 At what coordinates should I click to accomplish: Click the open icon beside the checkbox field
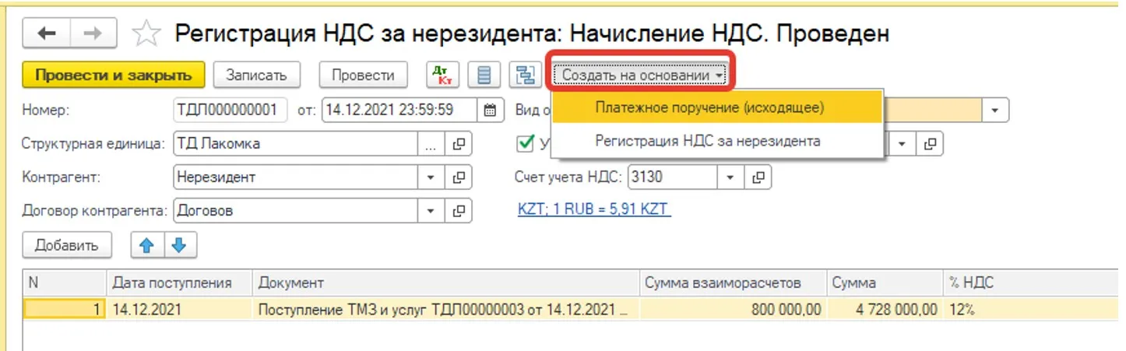tap(930, 144)
